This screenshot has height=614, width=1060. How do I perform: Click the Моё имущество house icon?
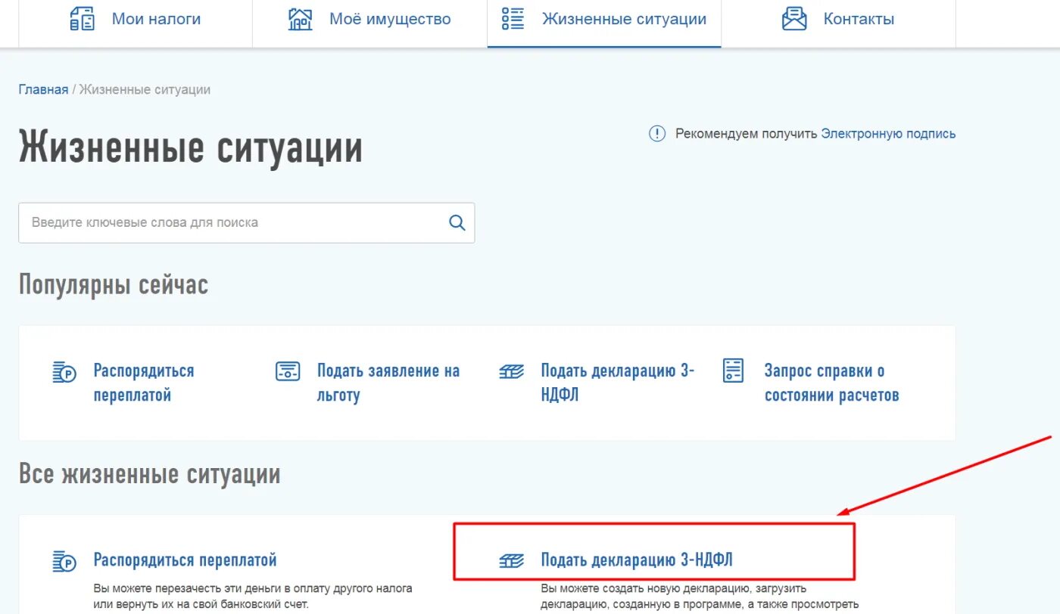pos(301,19)
